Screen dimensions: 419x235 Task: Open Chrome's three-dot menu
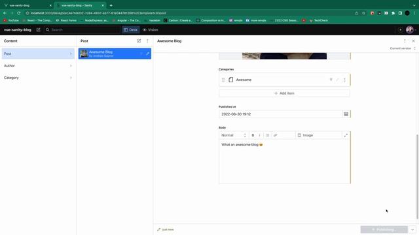click(x=414, y=13)
